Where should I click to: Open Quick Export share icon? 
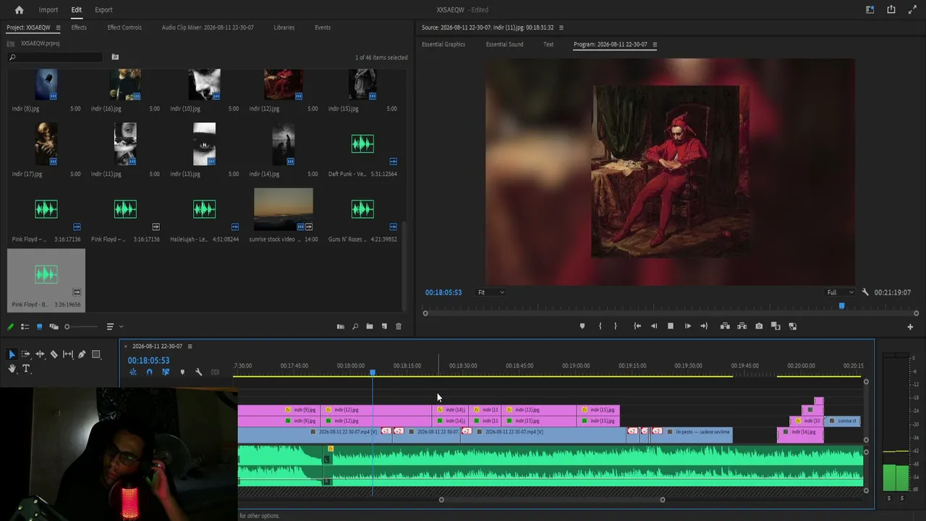(x=891, y=9)
